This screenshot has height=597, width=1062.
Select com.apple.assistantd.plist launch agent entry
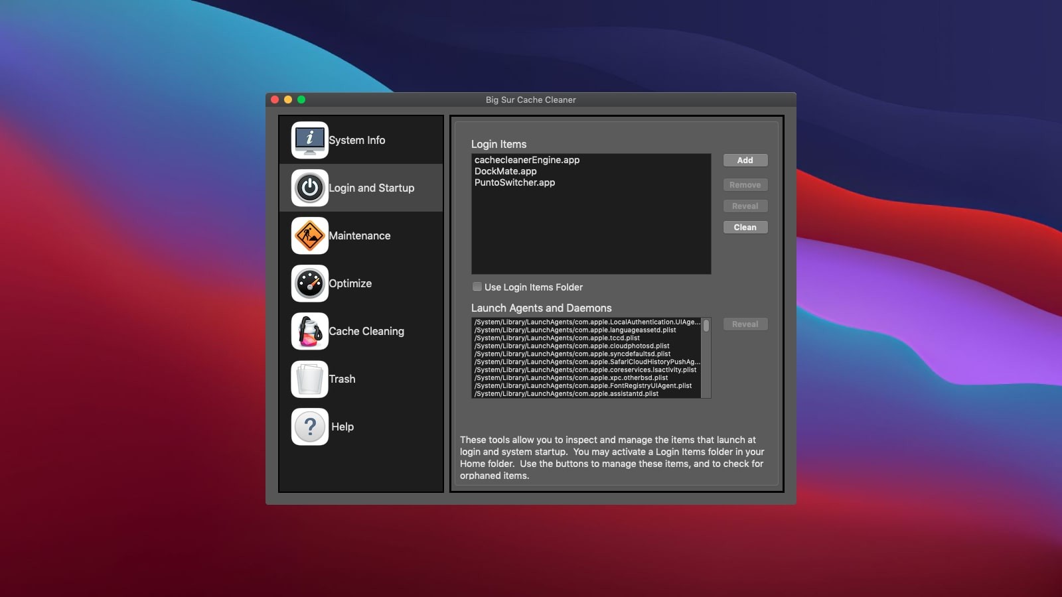[x=566, y=393]
